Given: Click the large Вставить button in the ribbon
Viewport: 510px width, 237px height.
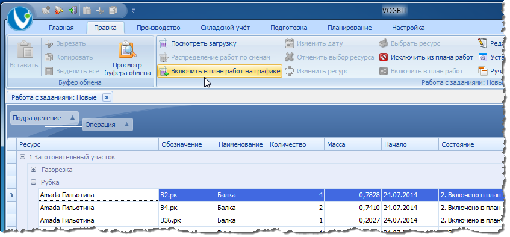Looking at the screenshot, I should (23, 54).
